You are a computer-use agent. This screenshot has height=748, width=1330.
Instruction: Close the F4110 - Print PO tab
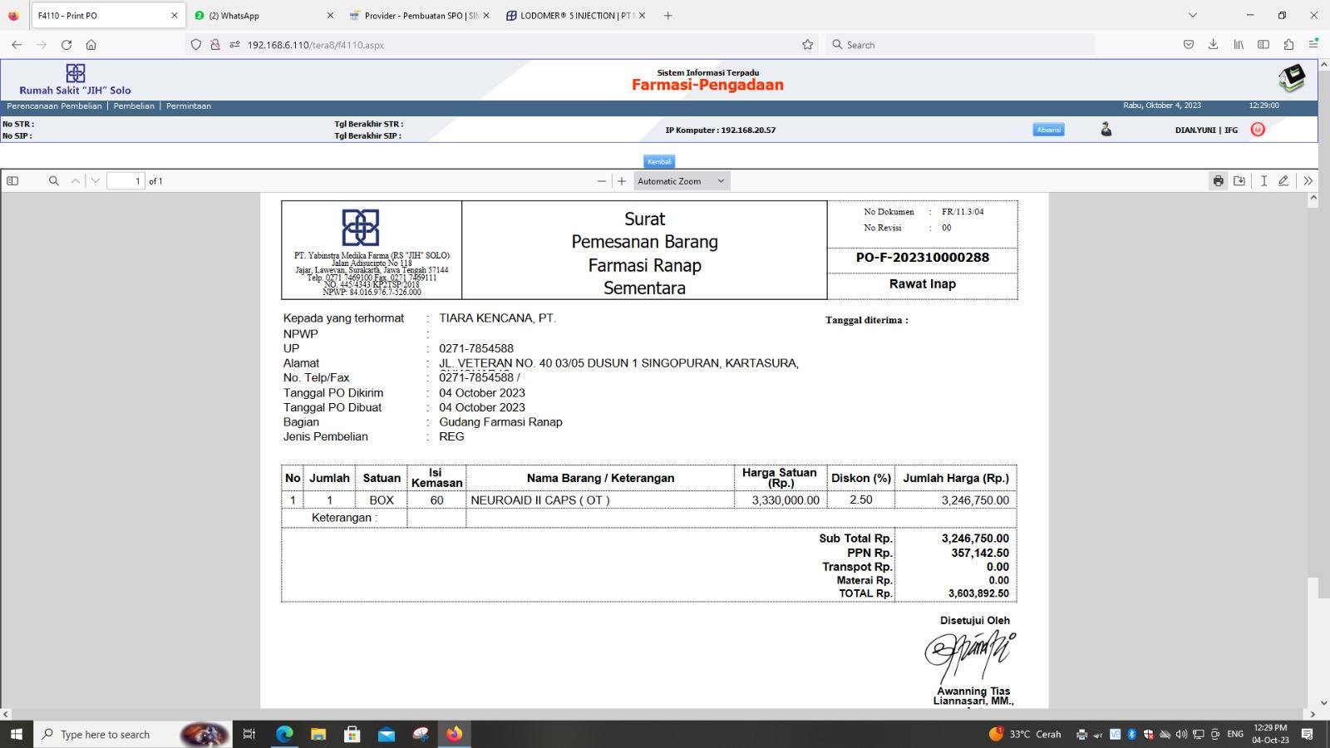point(175,15)
